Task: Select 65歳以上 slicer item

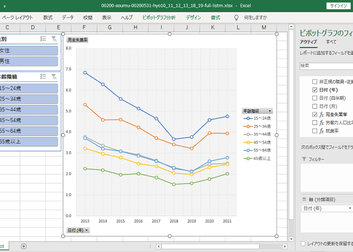Action: [x=28, y=142]
